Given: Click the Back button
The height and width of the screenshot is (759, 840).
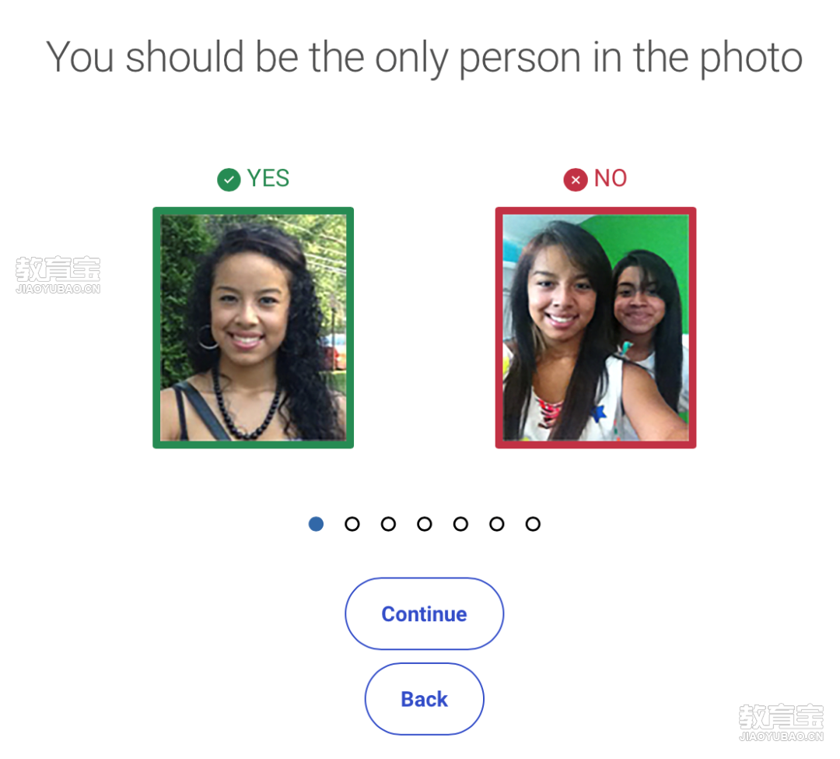Looking at the screenshot, I should click(425, 699).
